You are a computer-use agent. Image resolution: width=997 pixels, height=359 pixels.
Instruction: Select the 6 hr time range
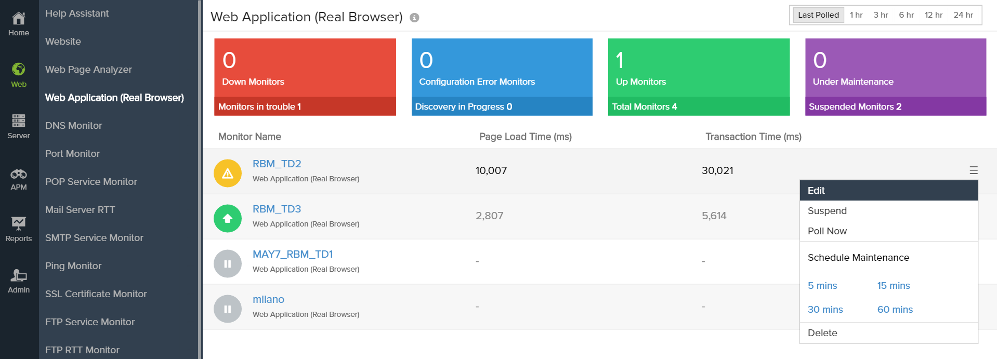click(907, 15)
